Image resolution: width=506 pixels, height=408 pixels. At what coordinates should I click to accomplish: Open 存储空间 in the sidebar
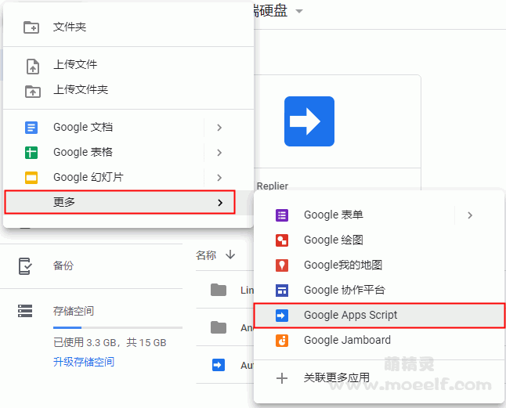[x=74, y=311]
